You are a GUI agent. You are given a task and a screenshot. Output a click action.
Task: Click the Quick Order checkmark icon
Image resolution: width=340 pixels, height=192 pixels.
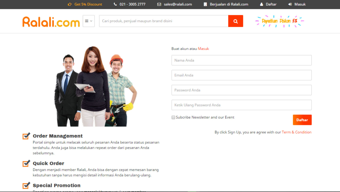coord(26,163)
